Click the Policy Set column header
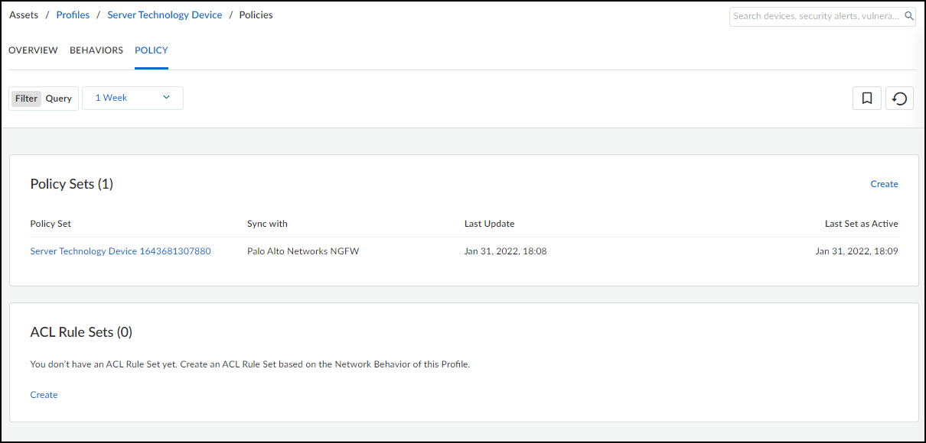 [x=51, y=224]
